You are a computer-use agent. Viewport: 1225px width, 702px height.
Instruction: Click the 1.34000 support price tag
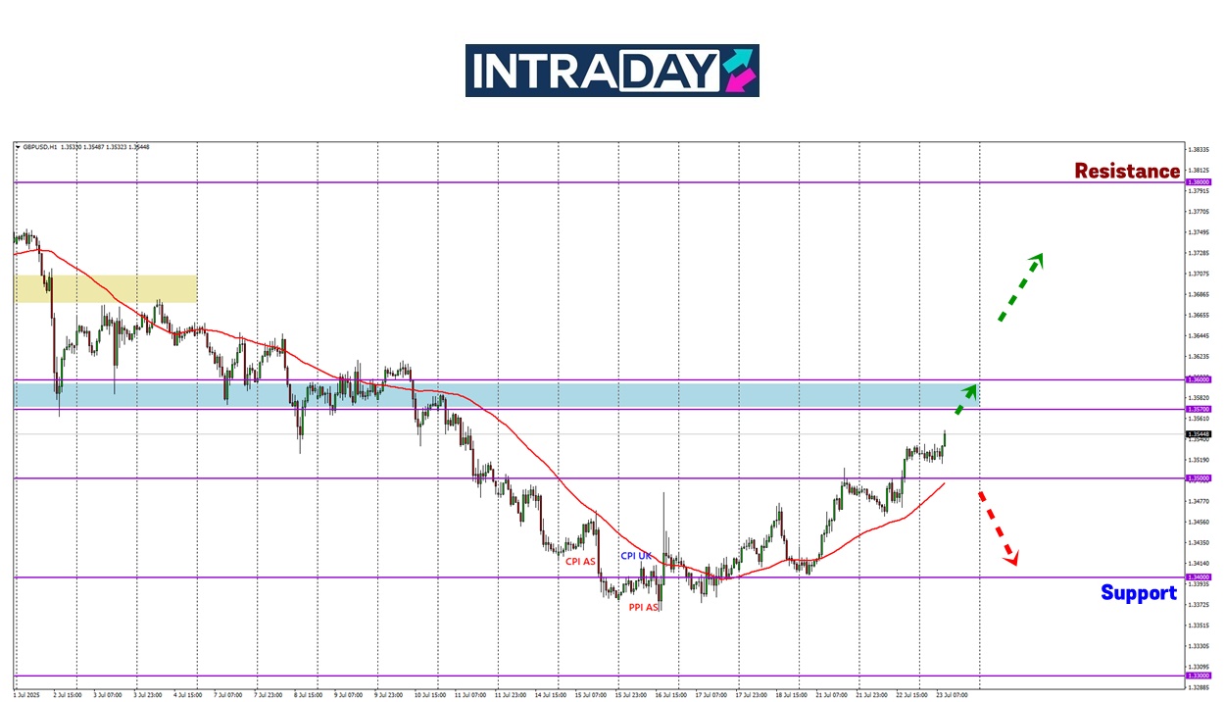click(1198, 577)
